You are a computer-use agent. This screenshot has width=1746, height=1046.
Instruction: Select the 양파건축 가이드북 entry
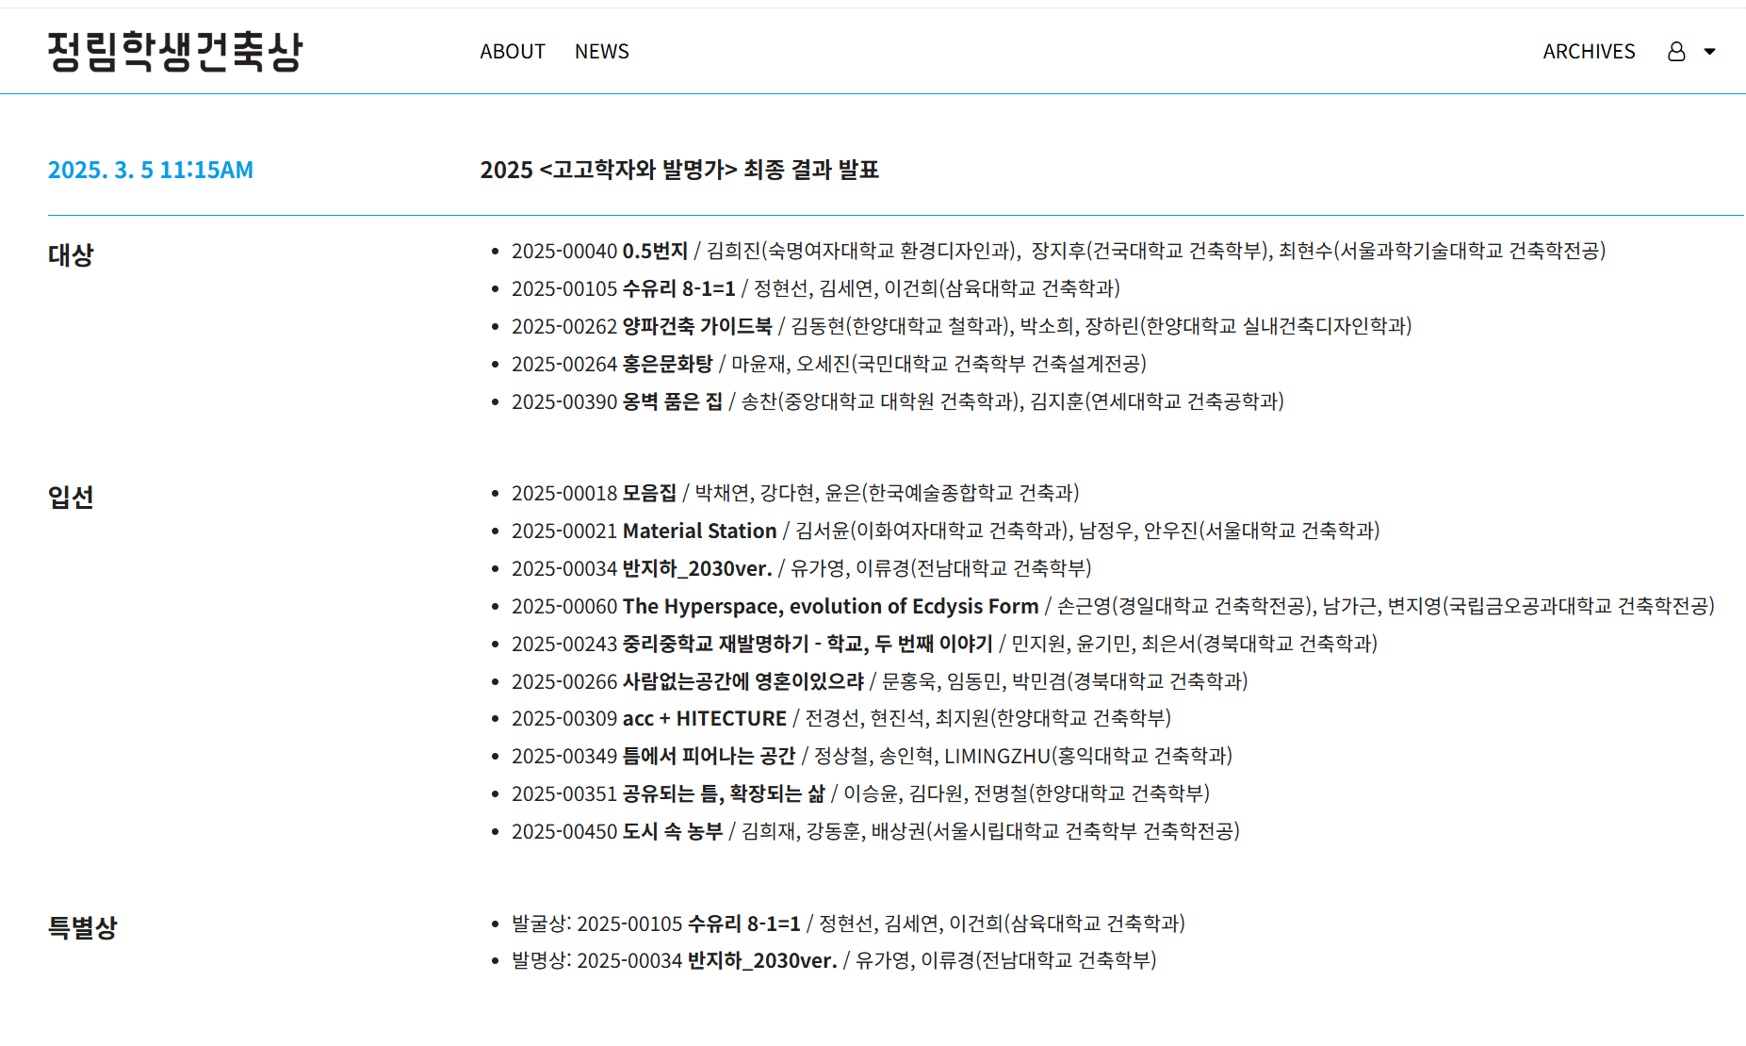point(962,326)
